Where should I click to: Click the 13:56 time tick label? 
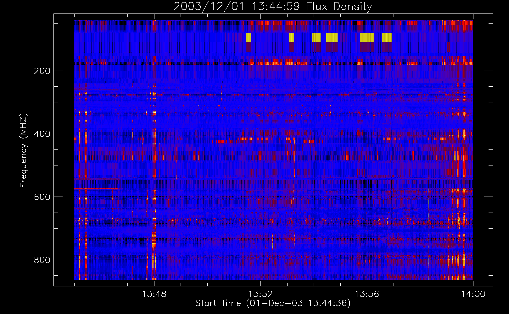pos(367,294)
